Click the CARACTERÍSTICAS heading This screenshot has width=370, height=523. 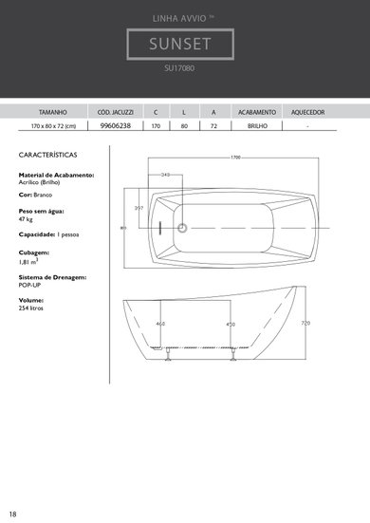(47, 155)
